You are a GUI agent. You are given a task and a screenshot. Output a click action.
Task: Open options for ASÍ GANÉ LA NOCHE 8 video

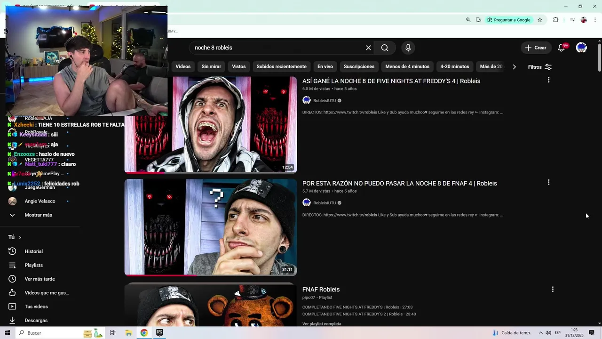(x=548, y=80)
